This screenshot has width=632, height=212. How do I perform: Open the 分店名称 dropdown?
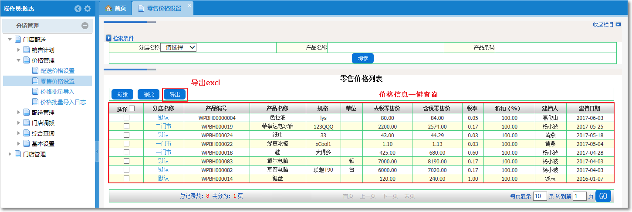pos(179,48)
